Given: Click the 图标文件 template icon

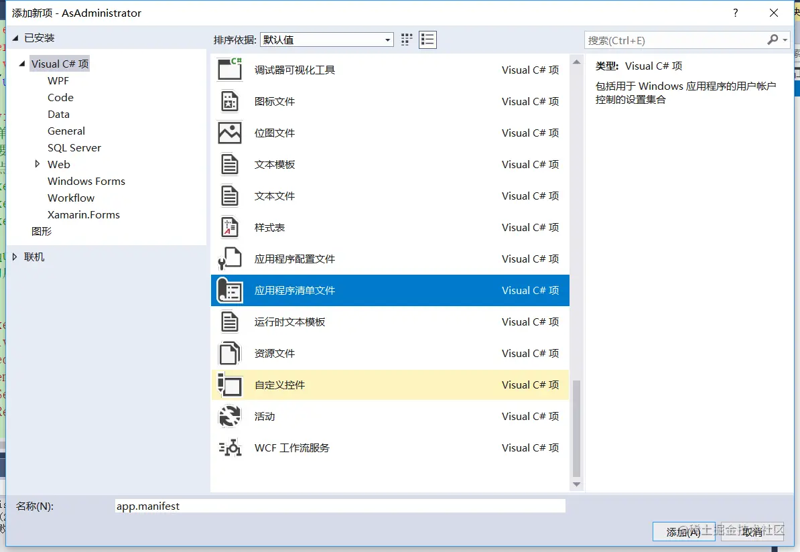Looking at the screenshot, I should pyautogui.click(x=230, y=101).
